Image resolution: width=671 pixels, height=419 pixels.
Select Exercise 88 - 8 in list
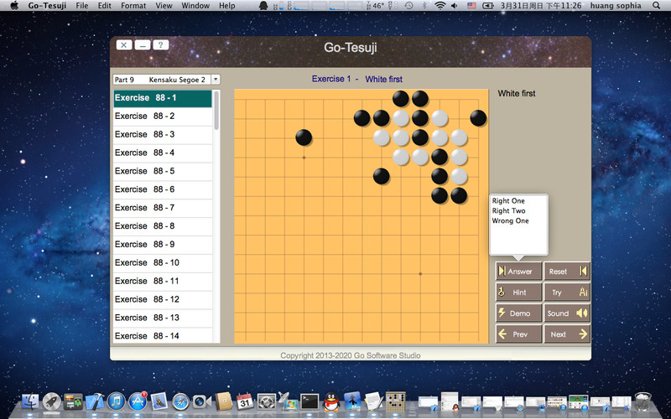pos(163,226)
